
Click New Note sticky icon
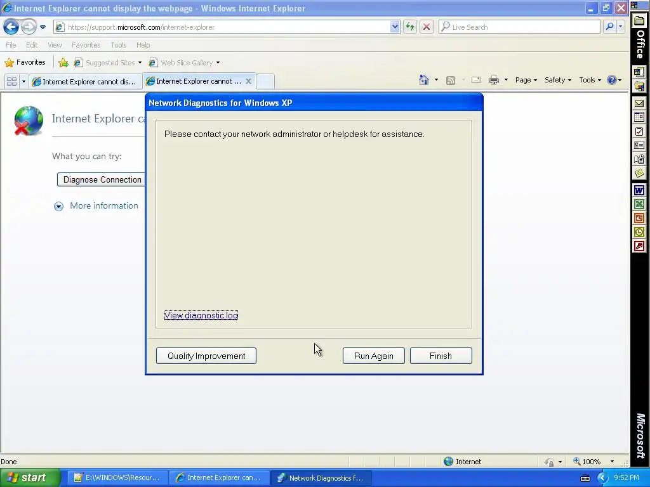pyautogui.click(x=639, y=173)
